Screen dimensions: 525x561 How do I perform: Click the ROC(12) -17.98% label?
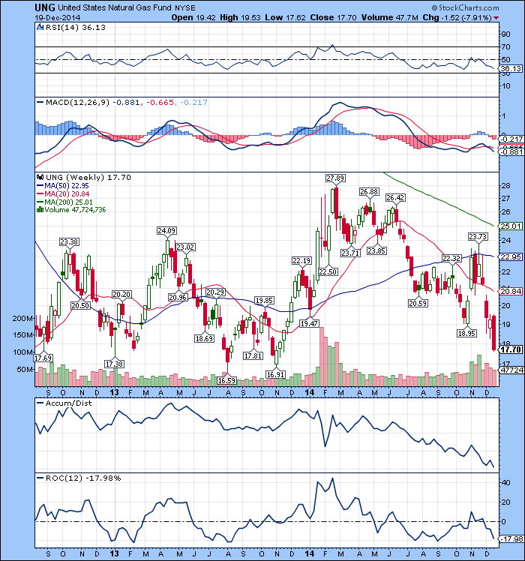coord(83,478)
